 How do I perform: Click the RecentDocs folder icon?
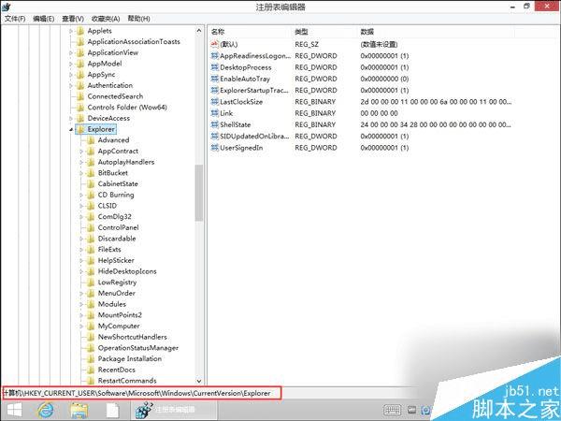[91, 370]
